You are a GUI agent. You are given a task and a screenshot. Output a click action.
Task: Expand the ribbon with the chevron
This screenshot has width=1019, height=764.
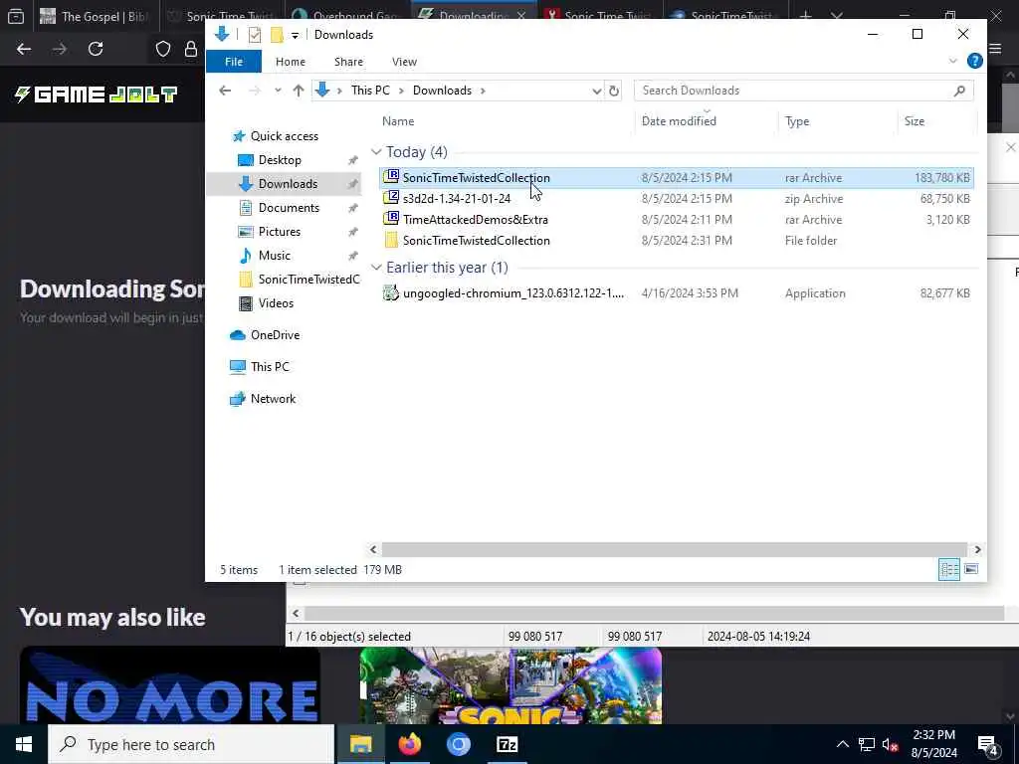(952, 61)
